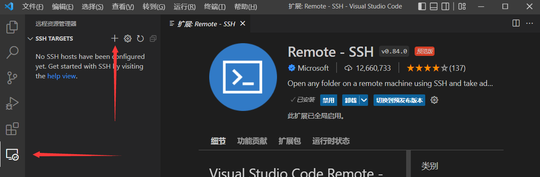The height and width of the screenshot is (177, 540).
Task: Open the 终端(T) menu
Action: click(215, 7)
